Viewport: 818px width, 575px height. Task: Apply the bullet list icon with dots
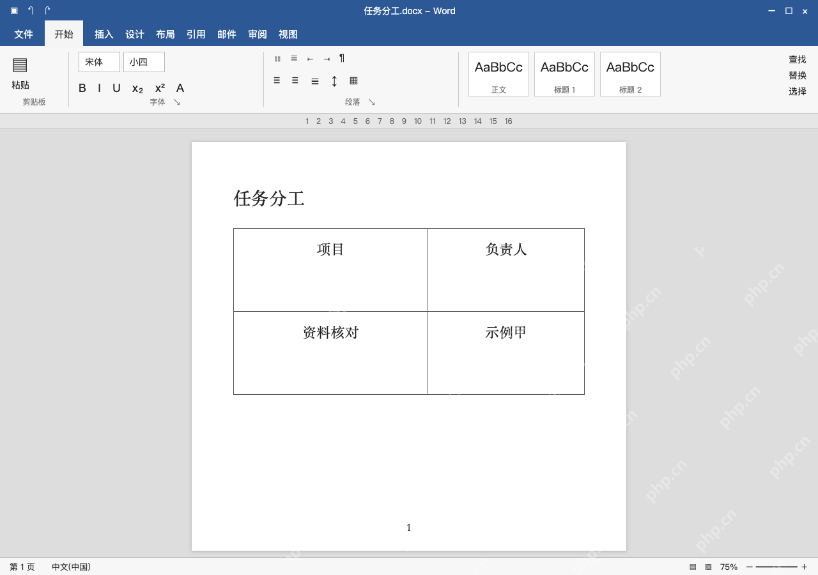coord(277,59)
